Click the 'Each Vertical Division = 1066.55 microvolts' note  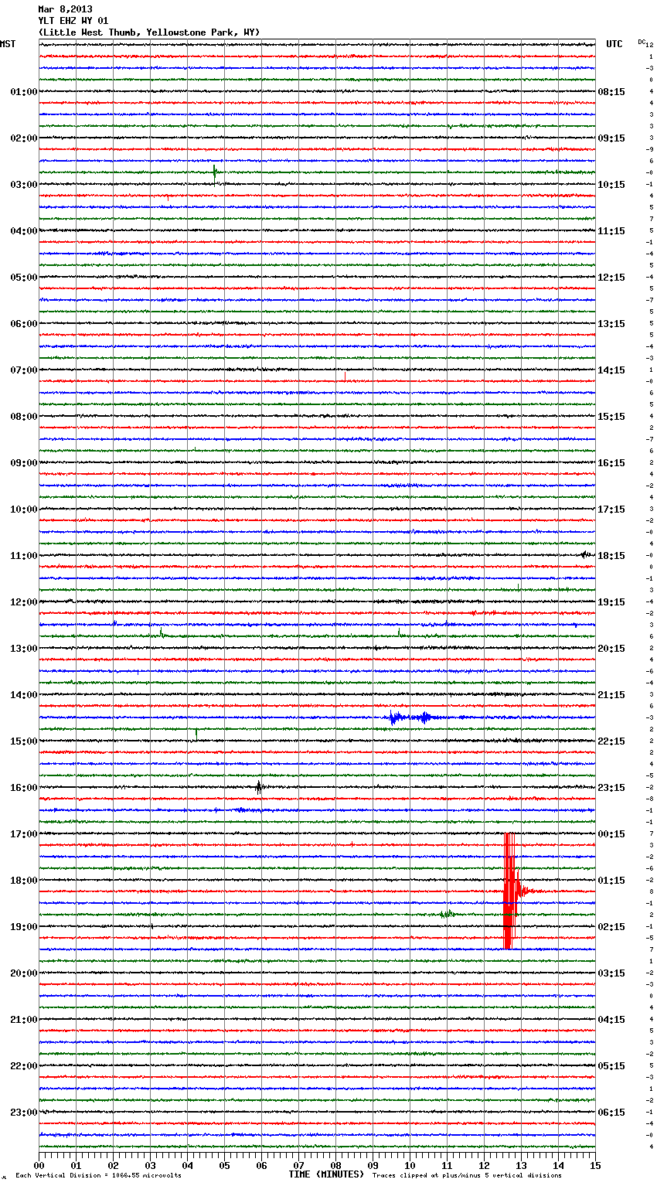pyautogui.click(x=98, y=1175)
